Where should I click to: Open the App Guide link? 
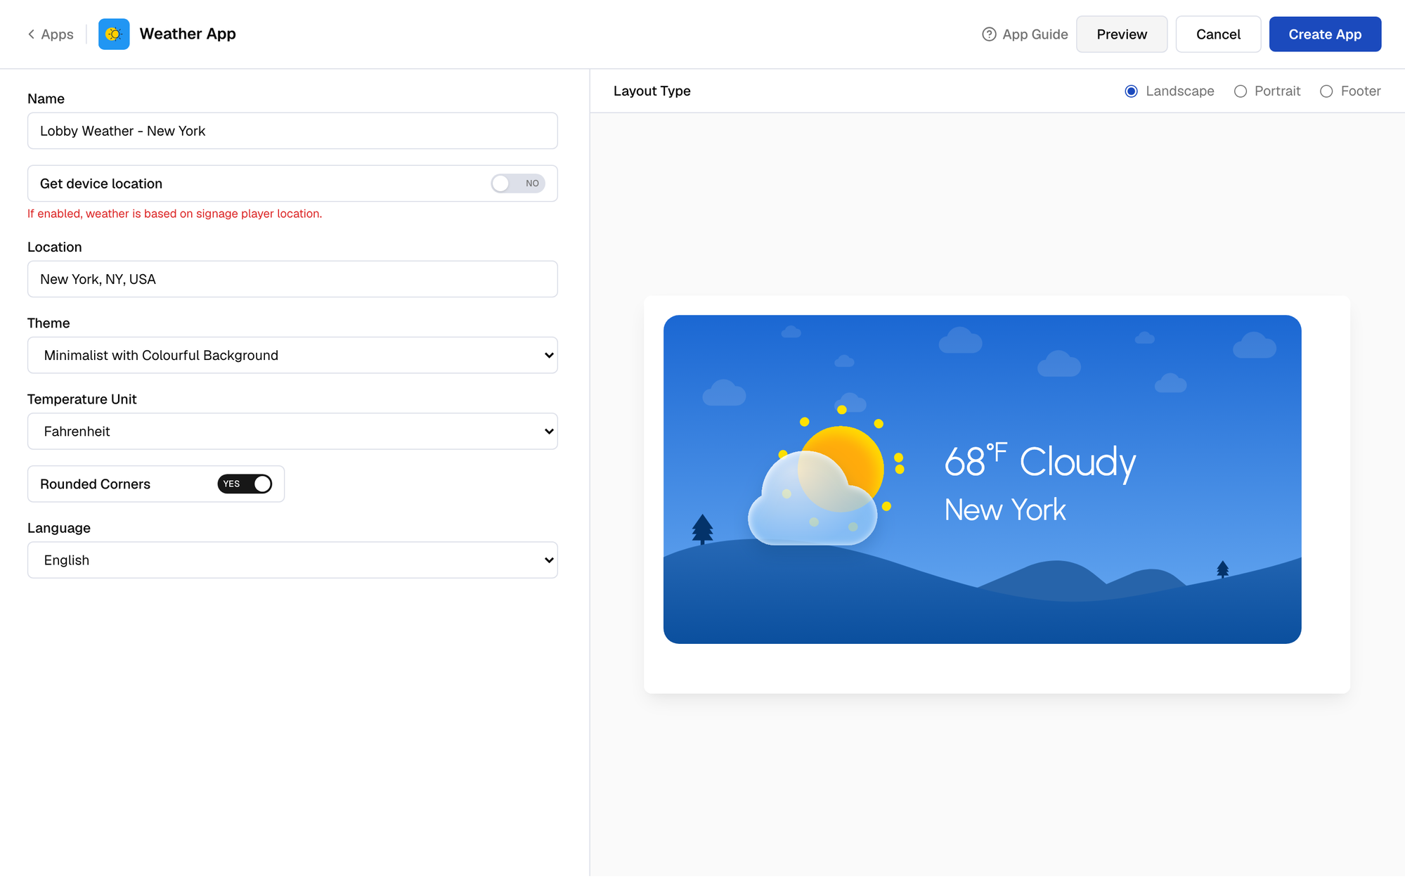(x=1025, y=34)
